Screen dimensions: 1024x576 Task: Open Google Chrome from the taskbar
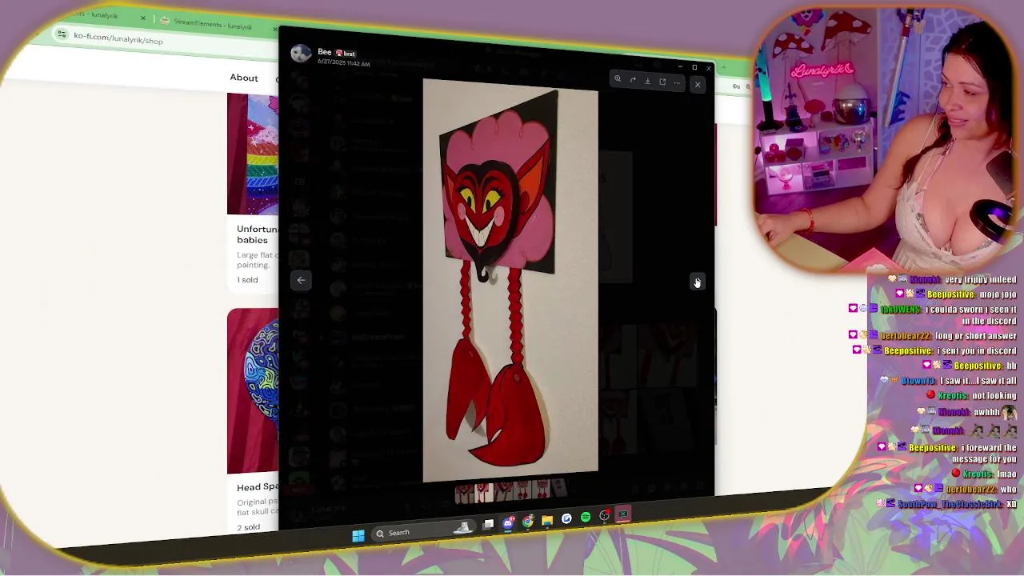(x=528, y=522)
